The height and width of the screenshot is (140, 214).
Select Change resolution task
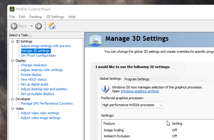pos(34,65)
